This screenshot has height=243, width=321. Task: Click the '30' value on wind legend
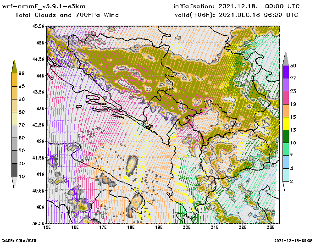293,66
